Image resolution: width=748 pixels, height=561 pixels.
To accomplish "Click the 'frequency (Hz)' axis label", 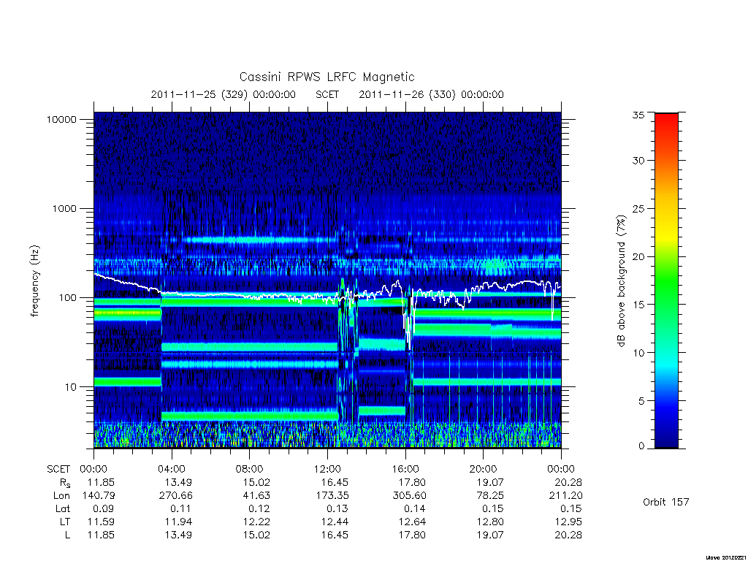I will [x=34, y=281].
